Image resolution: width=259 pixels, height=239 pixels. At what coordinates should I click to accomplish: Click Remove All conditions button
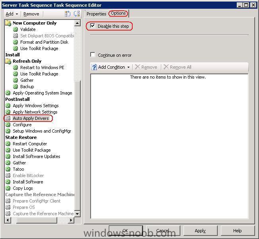click(178, 67)
